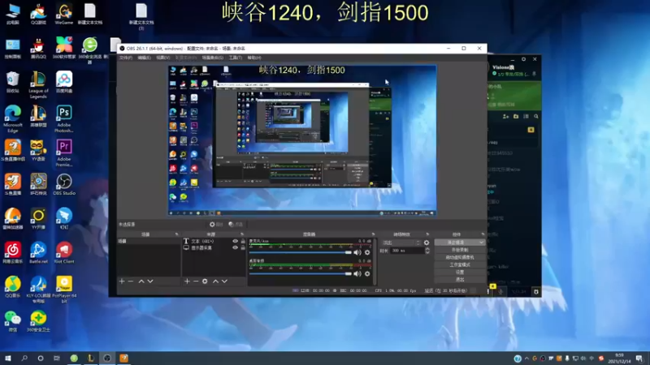Screen dimensions: 650x365
Task: Open the 视图(V) menu in OBS
Action: (x=163, y=58)
